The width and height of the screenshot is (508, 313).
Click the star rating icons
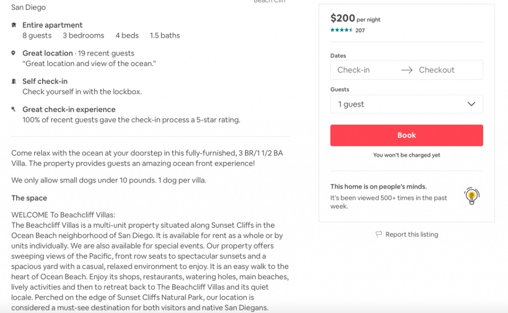[341, 30]
